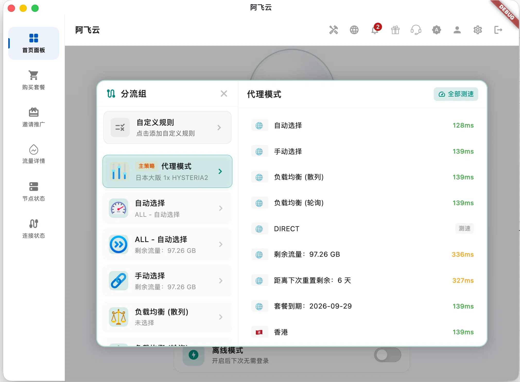Viewport: 520px width, 382px height.
Task: Click the 分流组 routing icon
Action: coord(111,94)
